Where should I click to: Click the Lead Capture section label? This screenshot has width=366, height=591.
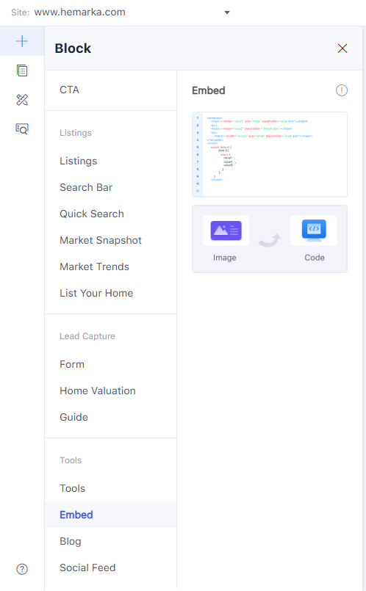pyautogui.click(x=87, y=336)
